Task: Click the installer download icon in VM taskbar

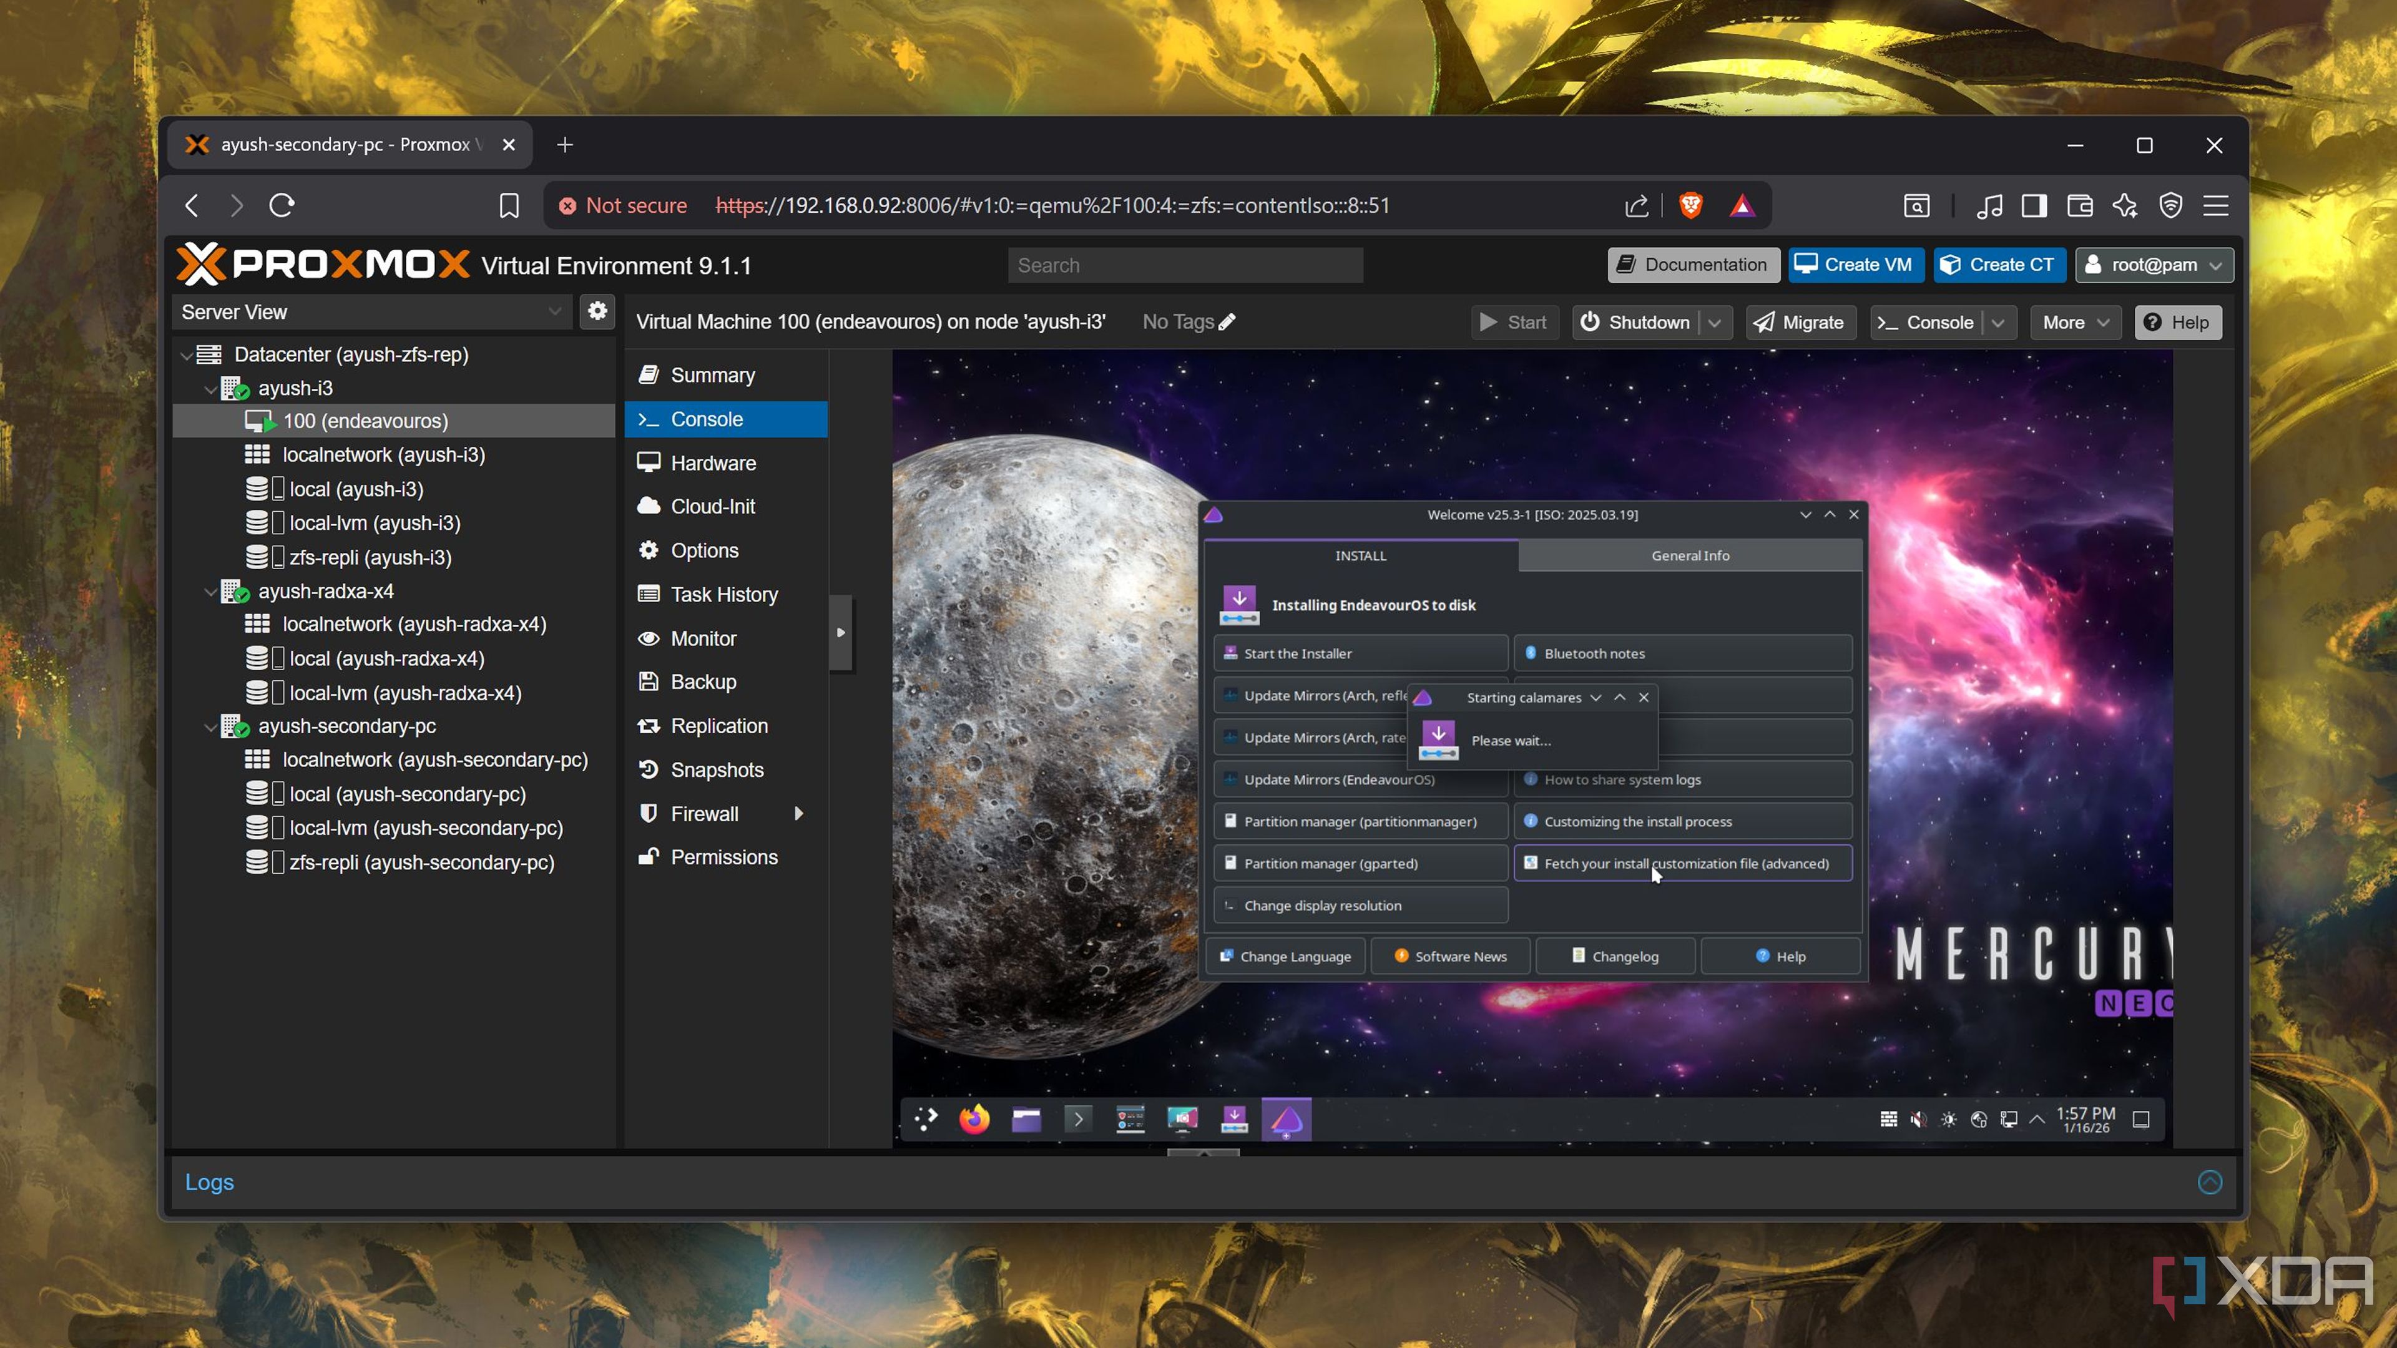Action: click(1235, 1119)
